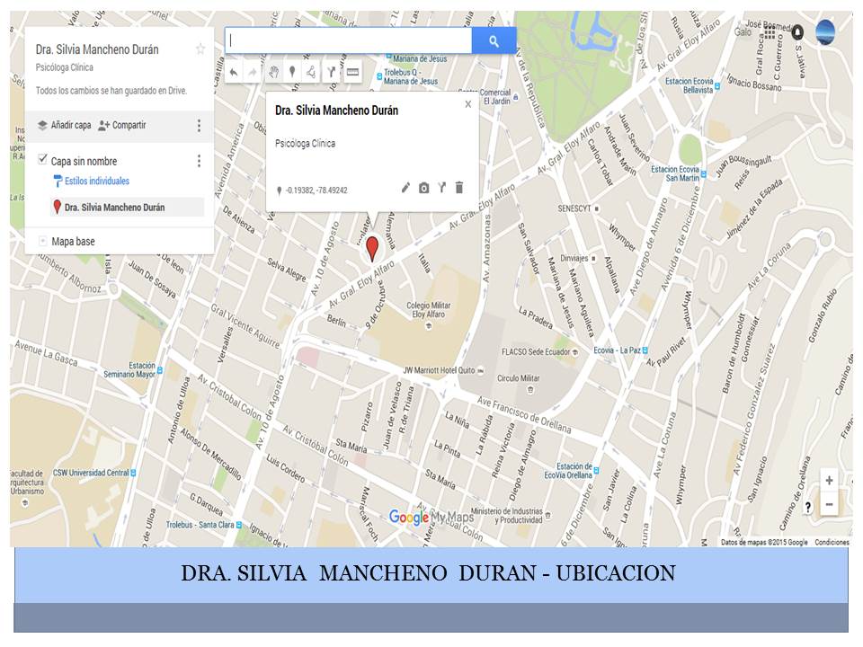Image resolution: width=863 pixels, height=647 pixels.
Task: Open Capa sin nombre layer options menu
Action: click(x=199, y=161)
